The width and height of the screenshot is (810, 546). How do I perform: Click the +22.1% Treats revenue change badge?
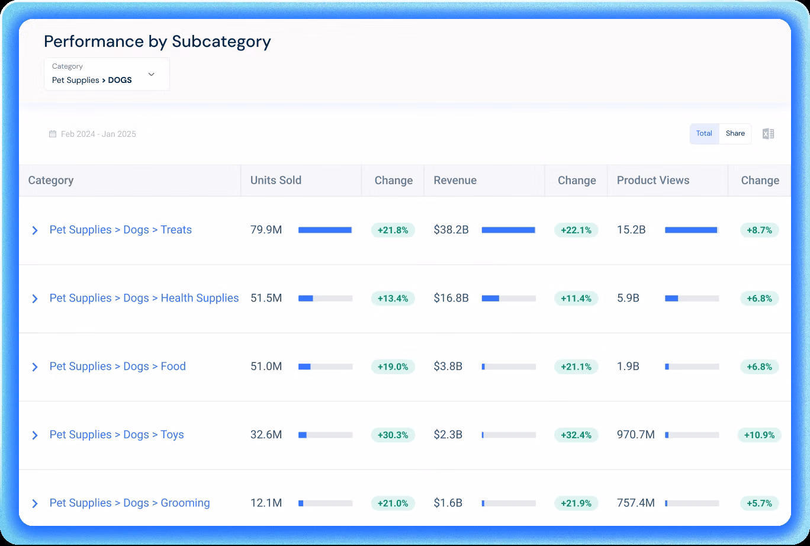tap(576, 230)
